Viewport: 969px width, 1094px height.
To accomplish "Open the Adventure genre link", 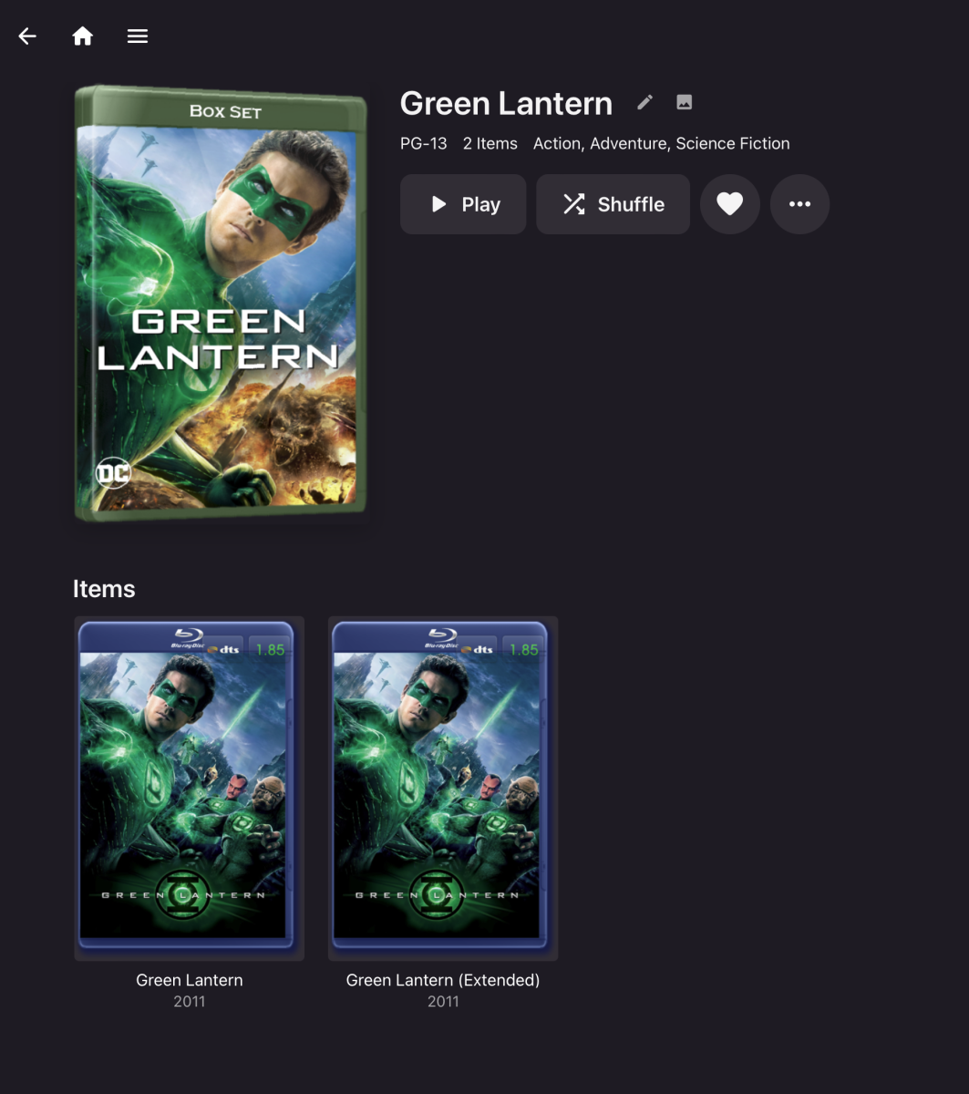I will pyautogui.click(x=628, y=143).
